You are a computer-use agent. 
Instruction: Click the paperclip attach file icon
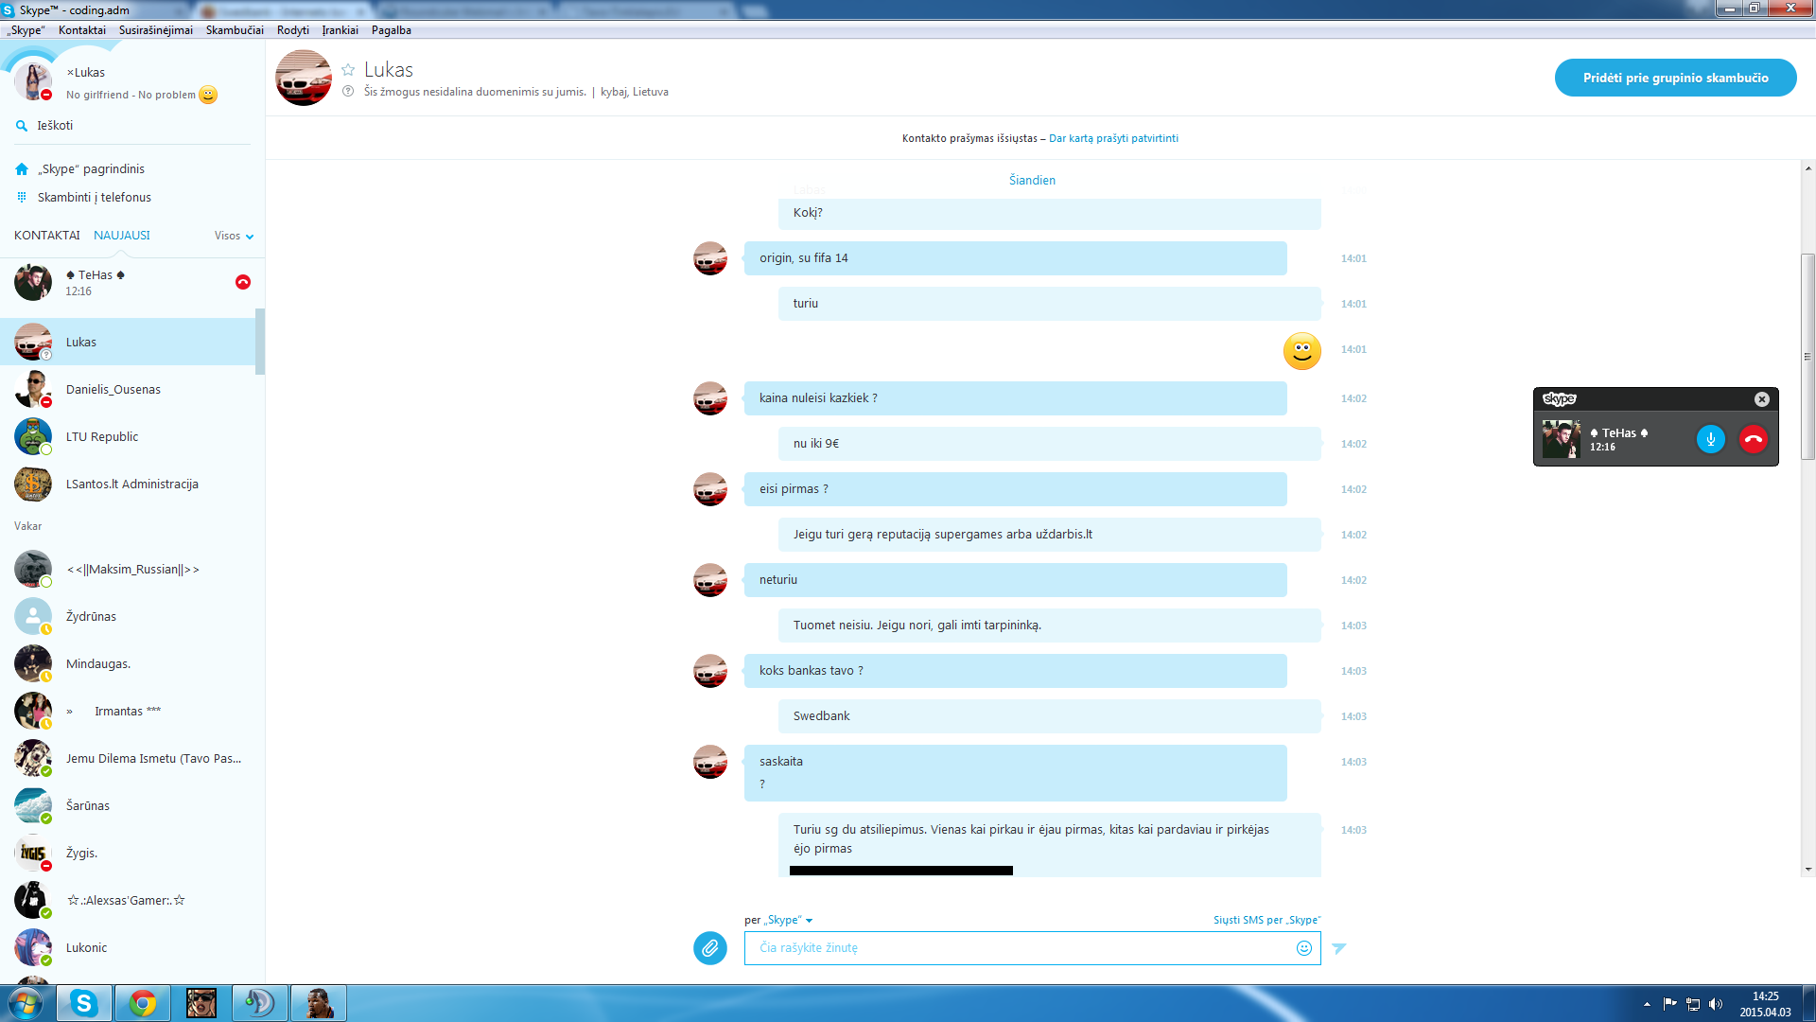pos(709,947)
